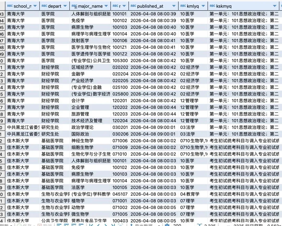Open the school_n column filter dropdown arrow
The height and width of the screenshot is (226, 282).
pos(35,6)
